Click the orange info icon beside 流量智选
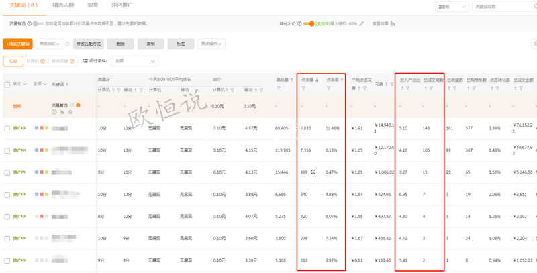 (x=79, y=105)
